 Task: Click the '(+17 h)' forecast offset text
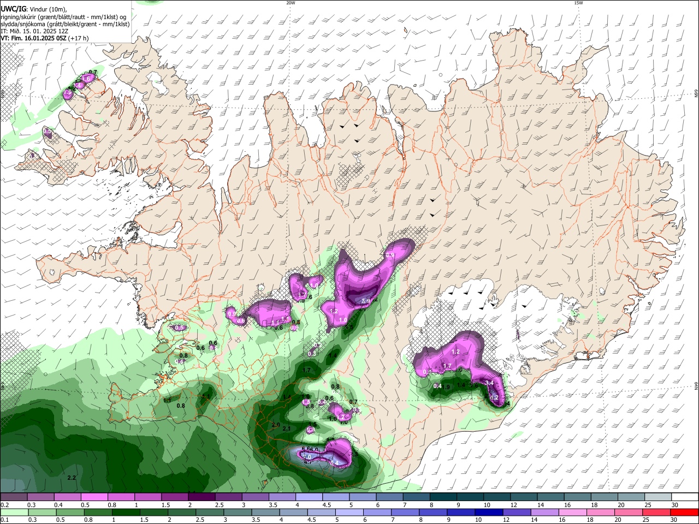click(79, 38)
